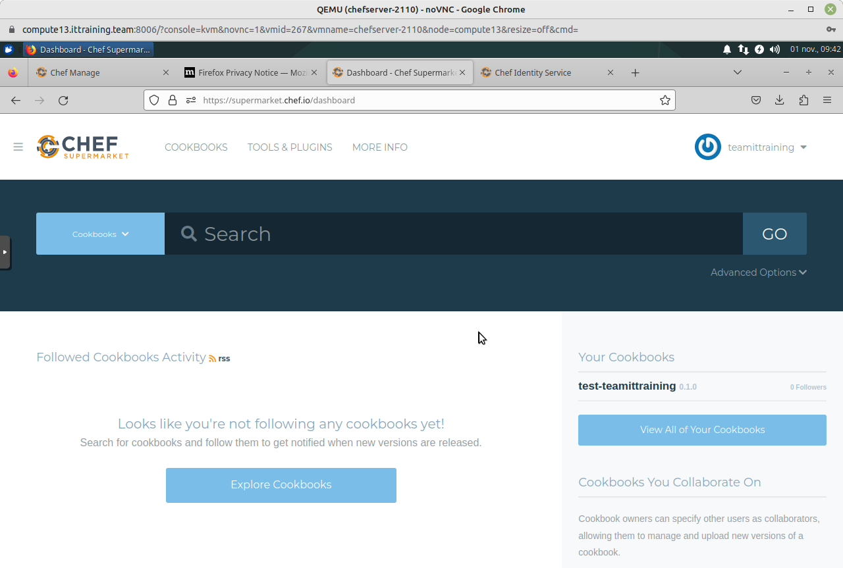Open Firefox downloads panel
Image resolution: width=843 pixels, height=568 pixels.
[x=779, y=100]
